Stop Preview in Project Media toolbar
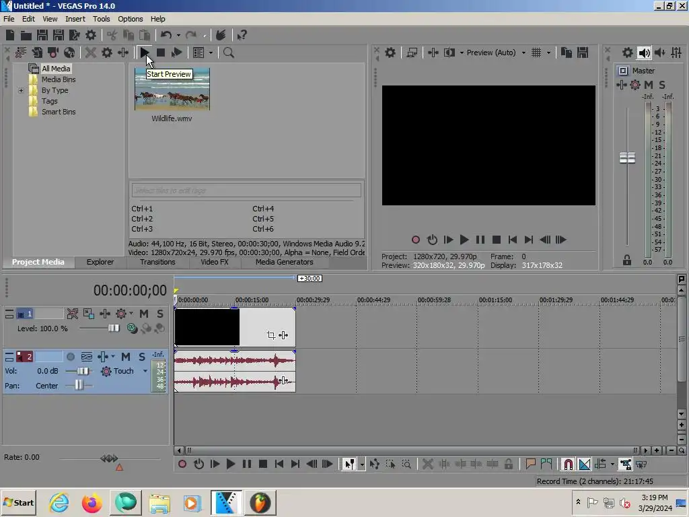The image size is (689, 517). click(161, 53)
